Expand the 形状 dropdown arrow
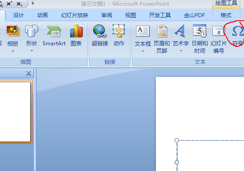Screen dimensions: 244x171 pyautogui.click(x=32, y=51)
